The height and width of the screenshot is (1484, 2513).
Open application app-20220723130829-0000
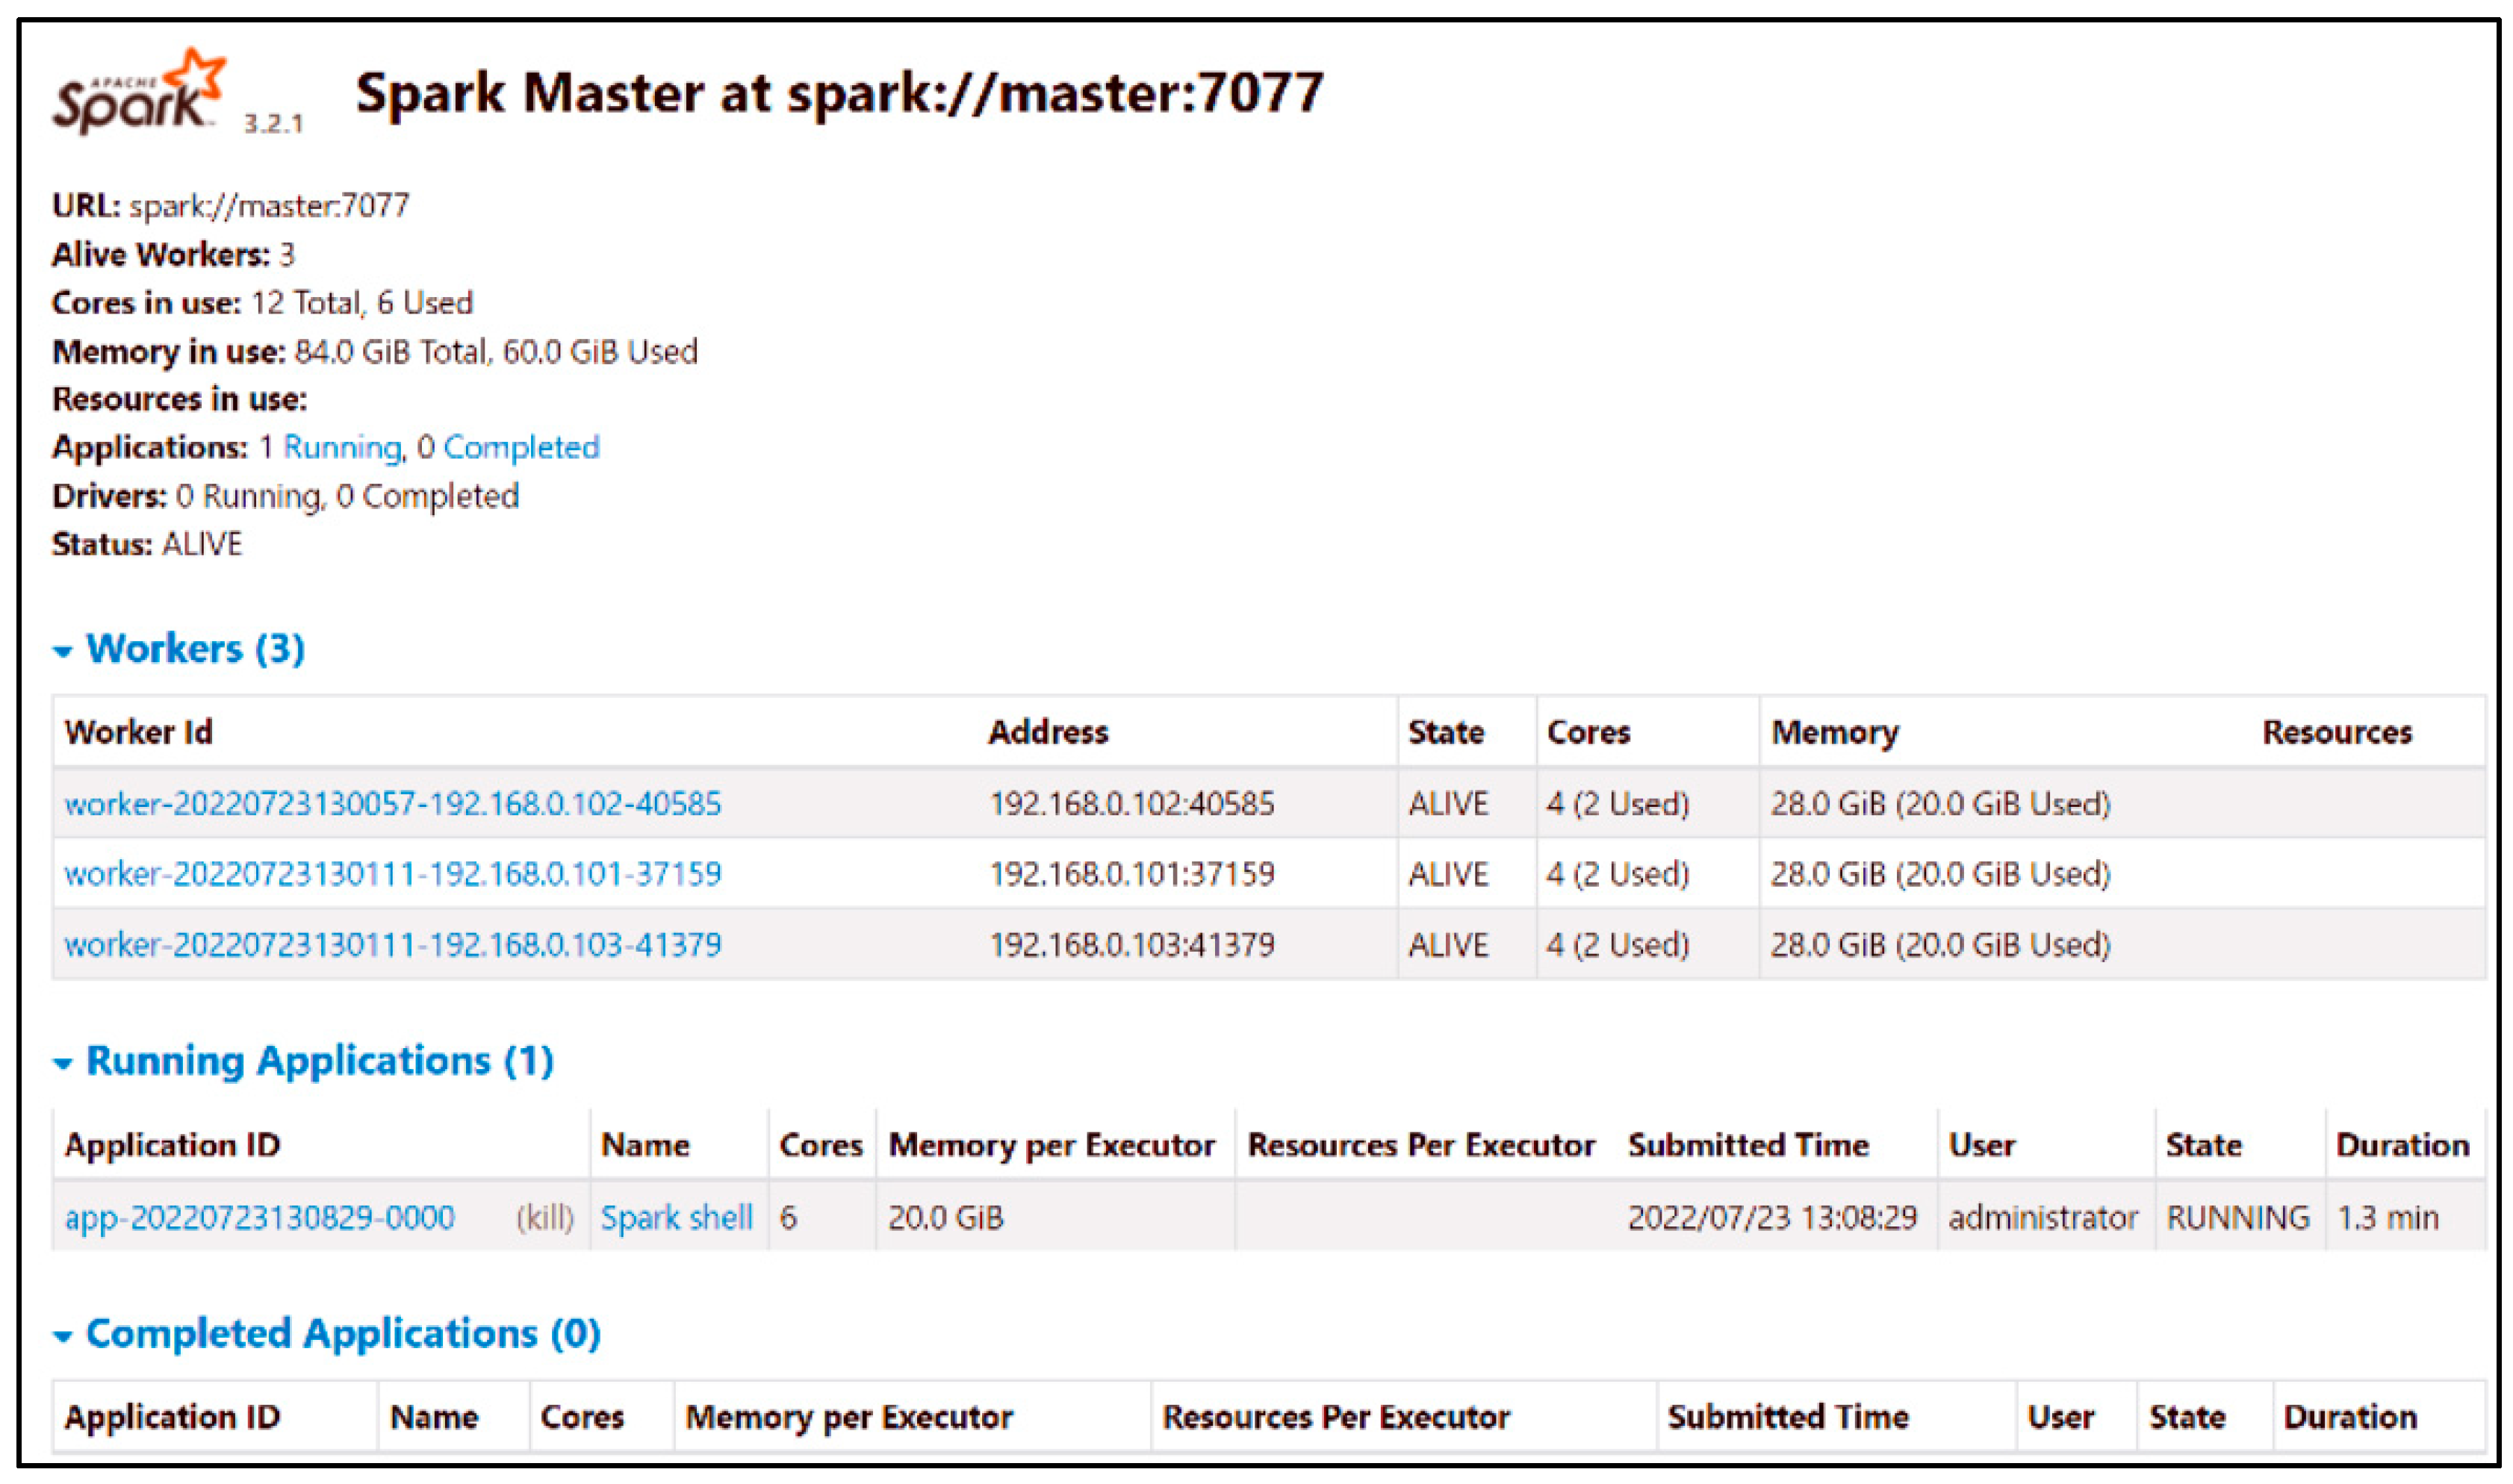click(260, 1217)
